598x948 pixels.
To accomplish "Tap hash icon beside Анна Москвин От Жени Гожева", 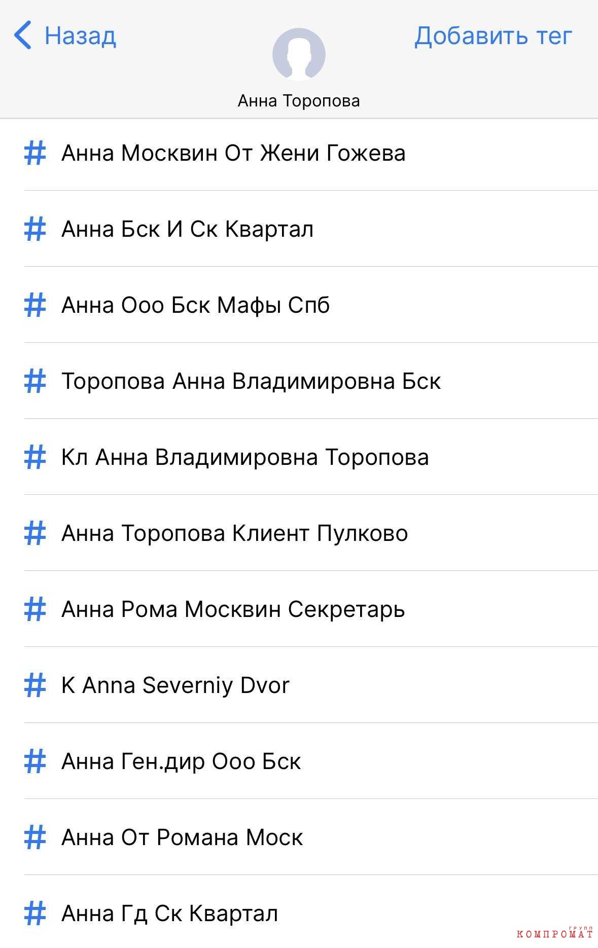I will 35,153.
